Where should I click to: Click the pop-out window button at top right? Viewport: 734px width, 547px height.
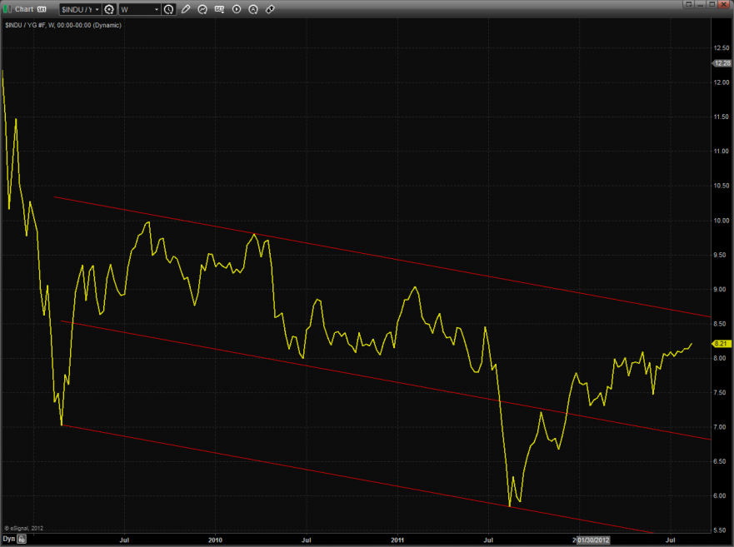pos(688,4)
